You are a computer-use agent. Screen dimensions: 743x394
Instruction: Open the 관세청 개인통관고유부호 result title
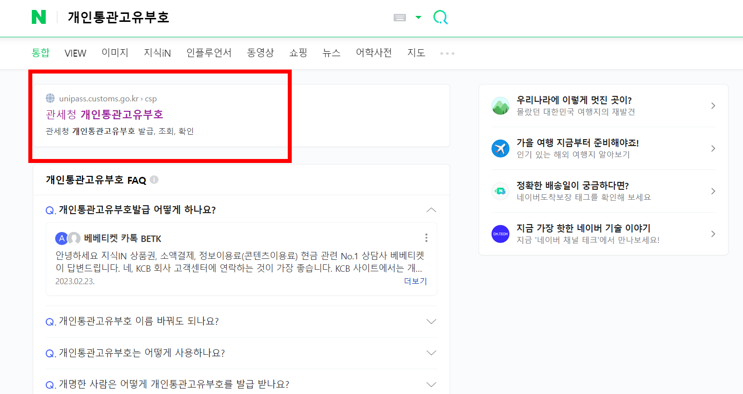point(104,114)
